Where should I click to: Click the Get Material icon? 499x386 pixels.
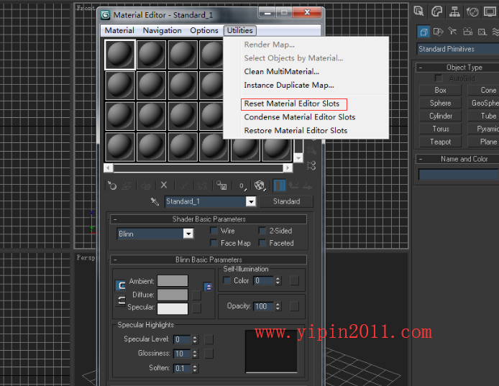point(112,185)
